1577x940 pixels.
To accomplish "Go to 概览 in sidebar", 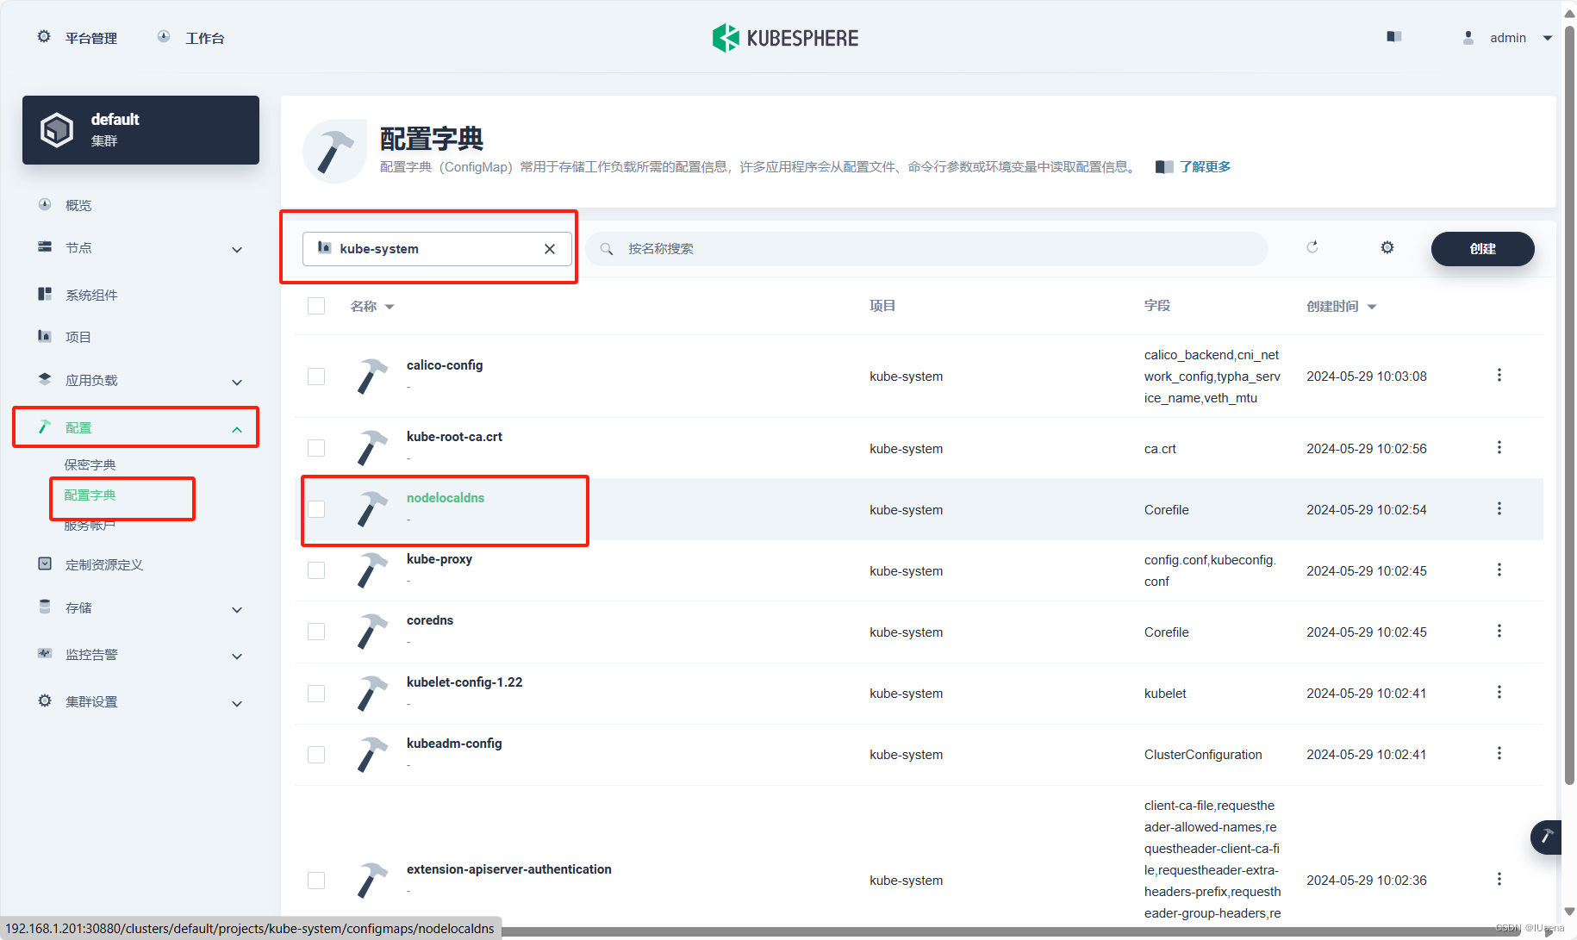I will click(78, 205).
